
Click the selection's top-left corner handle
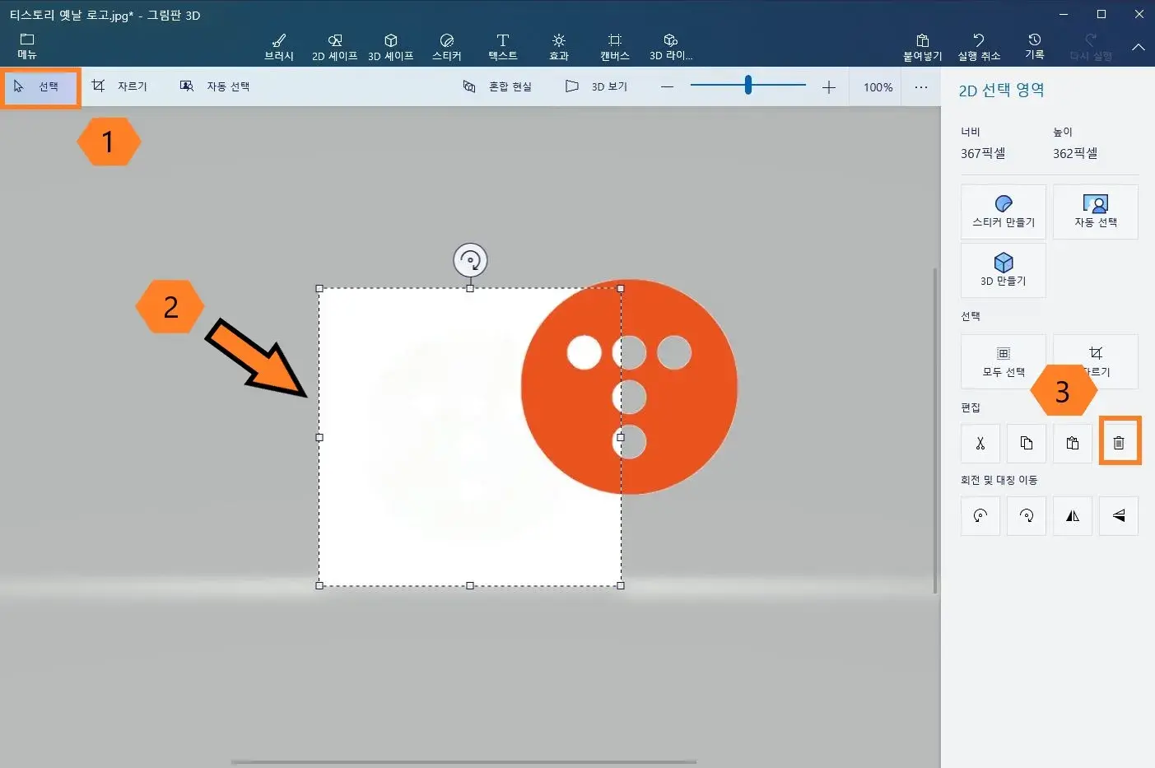pyautogui.click(x=319, y=289)
